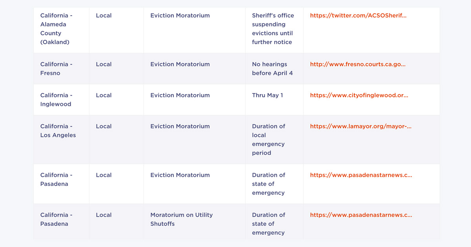Select Eviction Moratorium in the Inglewood row

[x=180, y=95]
